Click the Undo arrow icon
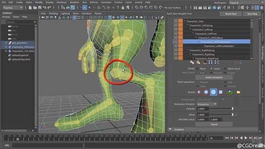This screenshot has width=265, height=149. pyautogui.click(x=44, y=7)
